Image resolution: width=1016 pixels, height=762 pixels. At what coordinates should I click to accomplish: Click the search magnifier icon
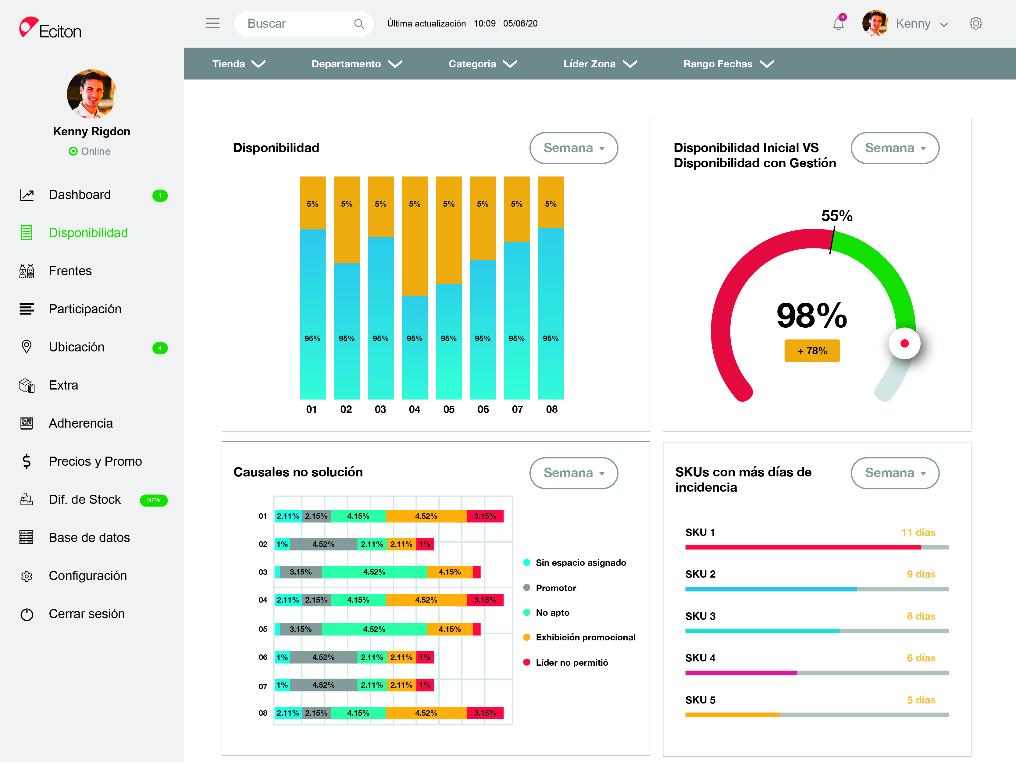(x=359, y=24)
